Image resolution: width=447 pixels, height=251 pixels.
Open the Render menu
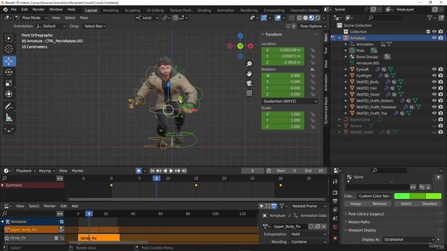(x=38, y=9)
